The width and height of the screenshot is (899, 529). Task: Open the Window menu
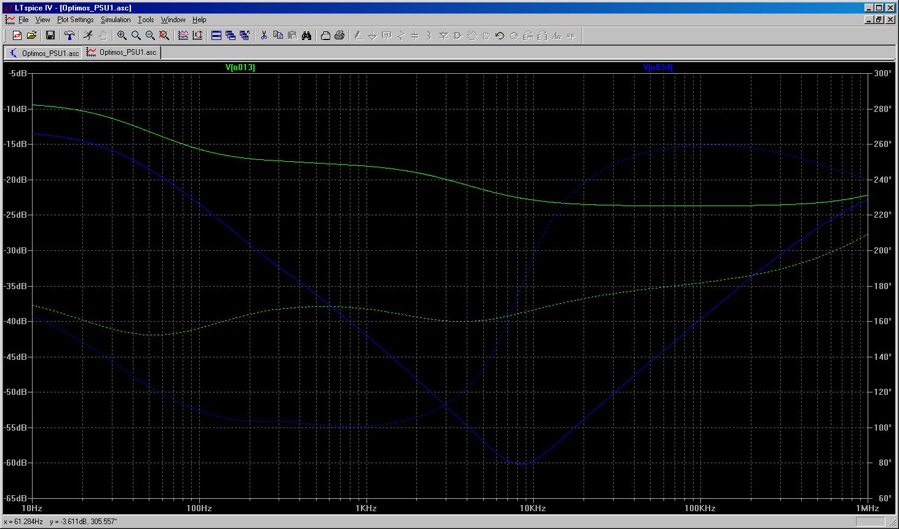(x=173, y=20)
